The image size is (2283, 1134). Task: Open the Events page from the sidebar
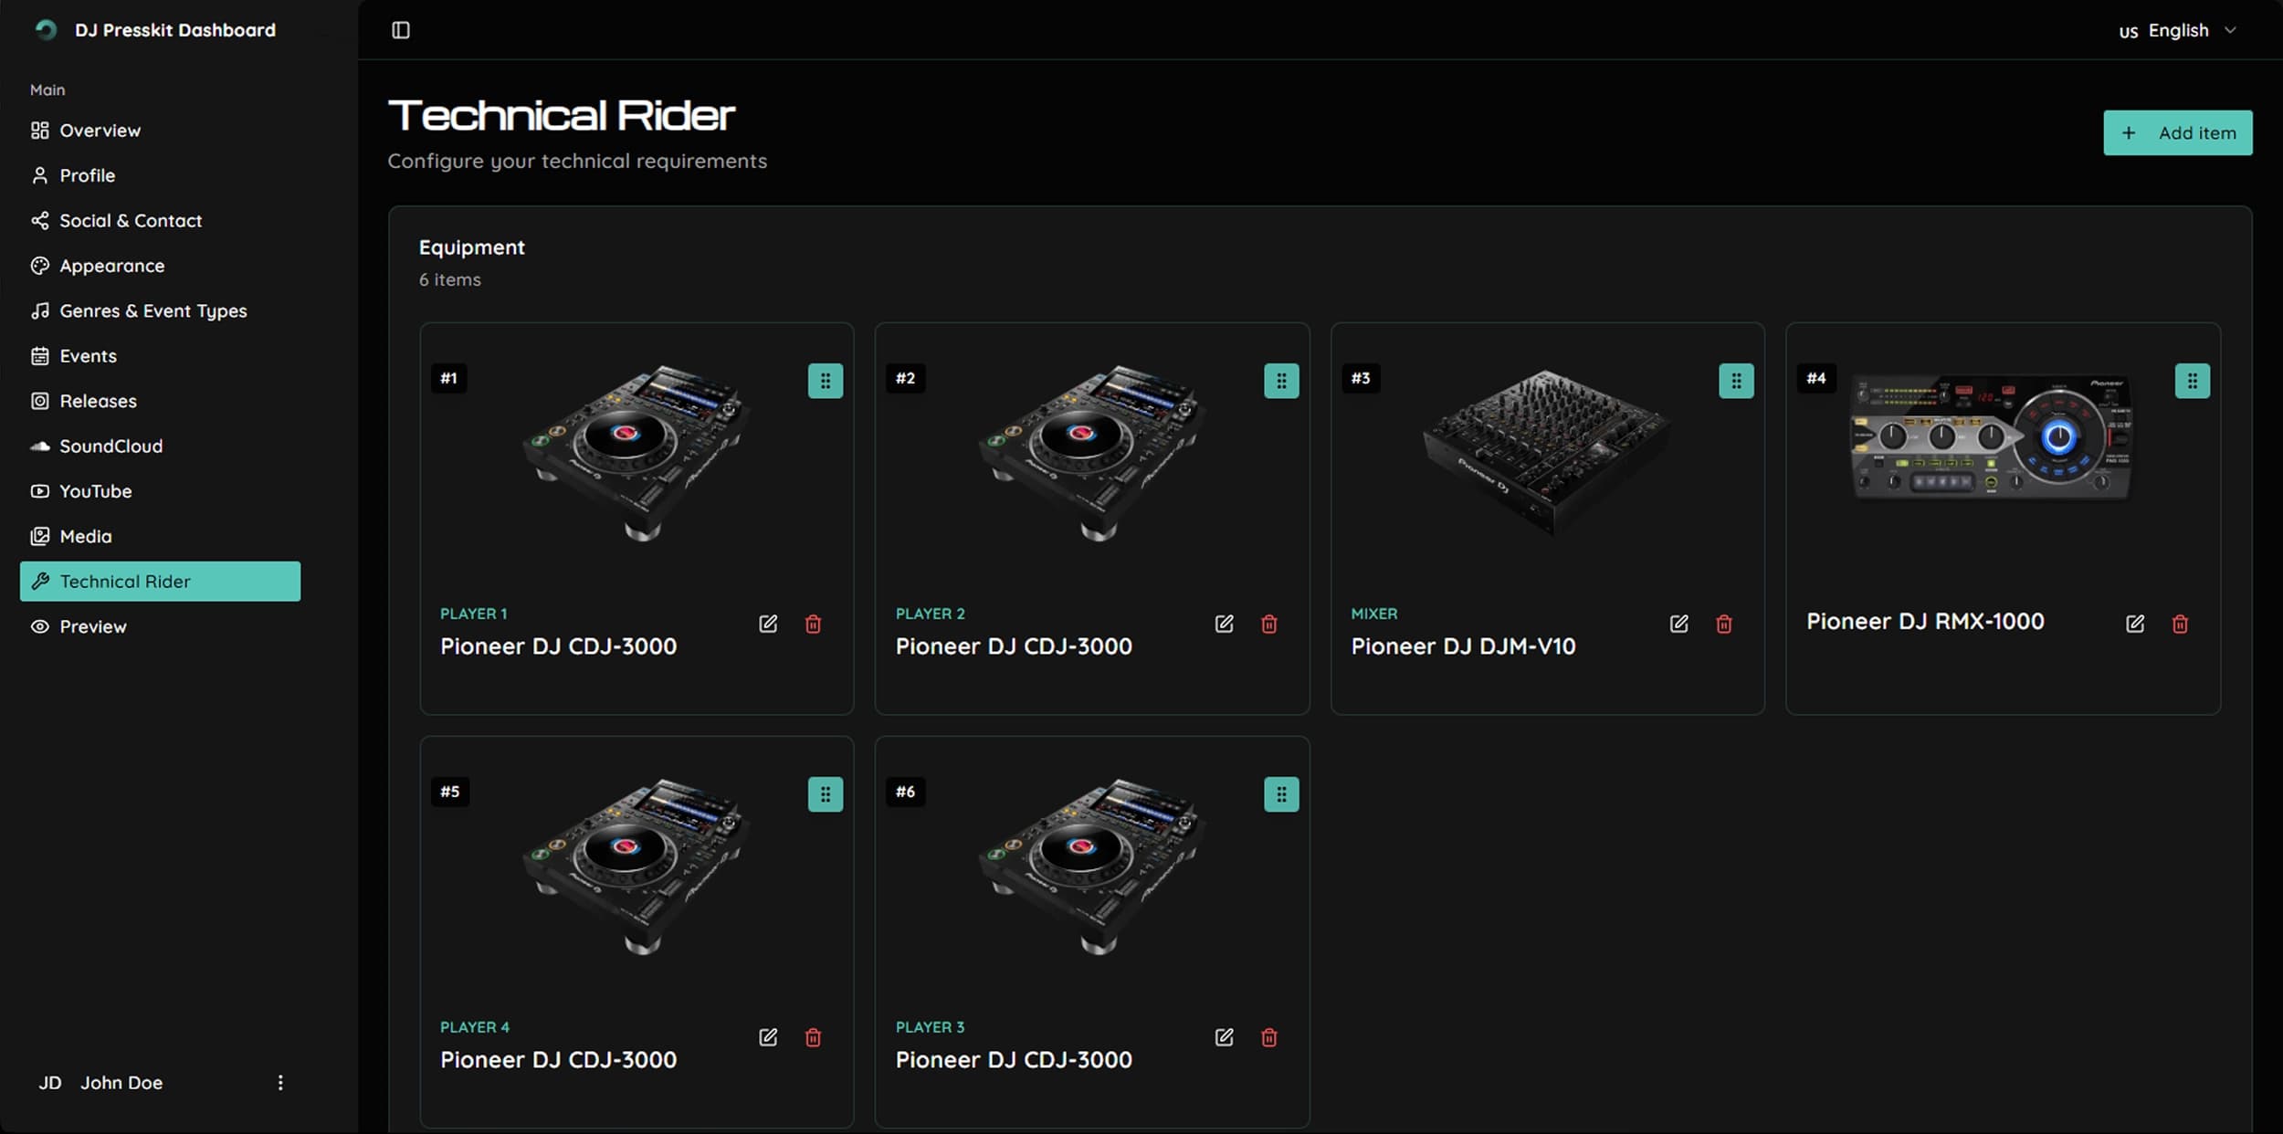(x=88, y=355)
